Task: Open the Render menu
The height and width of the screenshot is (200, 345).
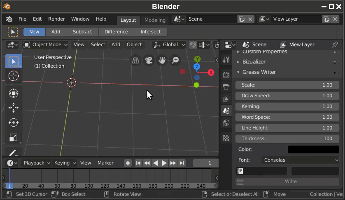Action: (x=56, y=19)
